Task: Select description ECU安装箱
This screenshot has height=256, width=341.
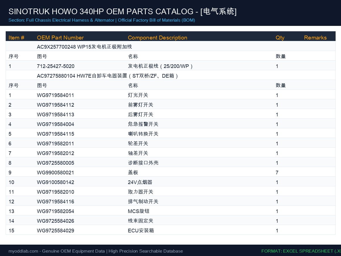Action: tap(141, 231)
